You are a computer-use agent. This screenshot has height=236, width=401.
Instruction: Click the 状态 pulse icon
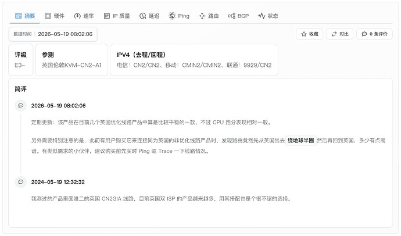262,16
